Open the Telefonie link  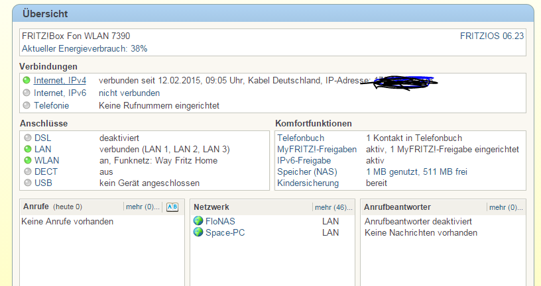click(52, 105)
